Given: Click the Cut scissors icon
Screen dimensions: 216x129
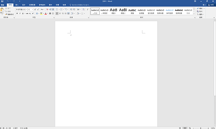Looking at the screenshot, I should point(6,9).
